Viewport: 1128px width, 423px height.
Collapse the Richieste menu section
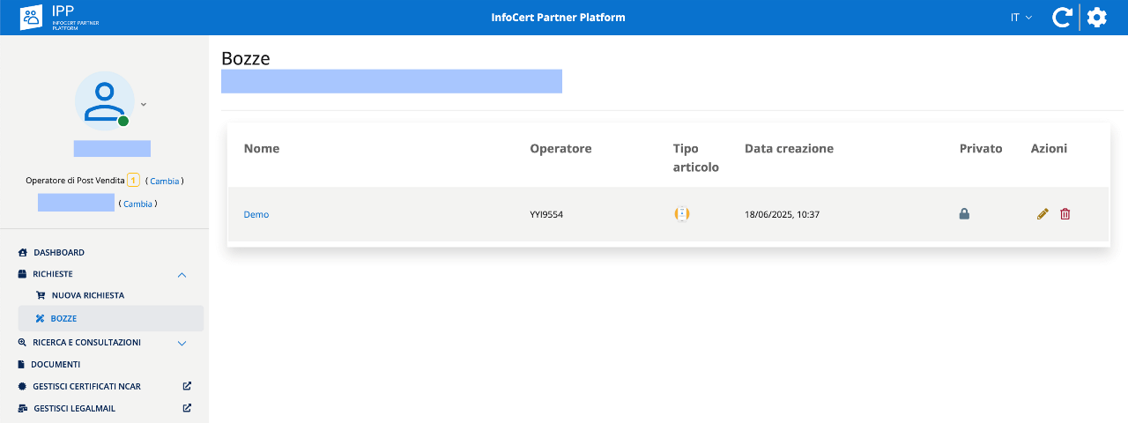click(x=182, y=275)
